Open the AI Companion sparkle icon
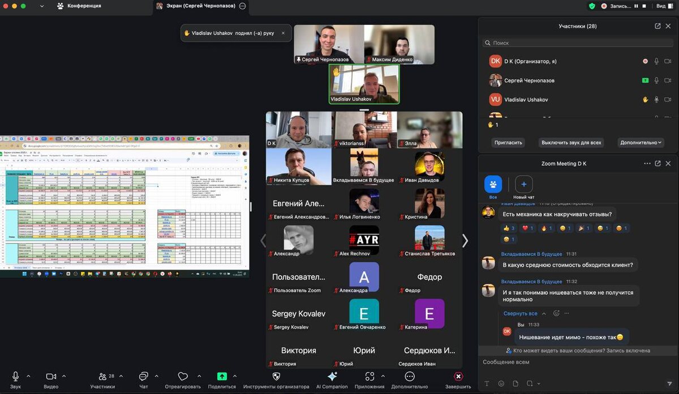Screen dimensions: 679x394 click(x=332, y=376)
